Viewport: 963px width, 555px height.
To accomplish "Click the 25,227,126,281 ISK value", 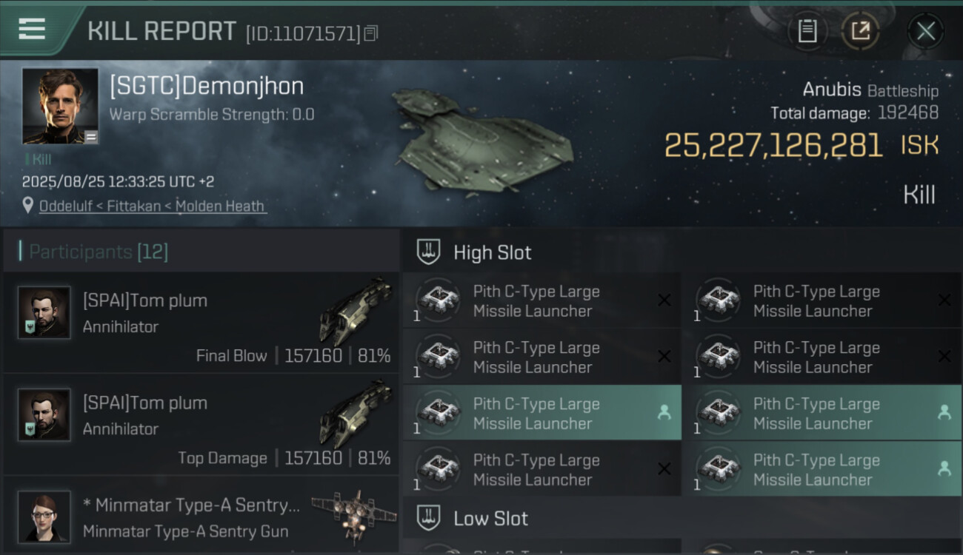I will point(773,146).
